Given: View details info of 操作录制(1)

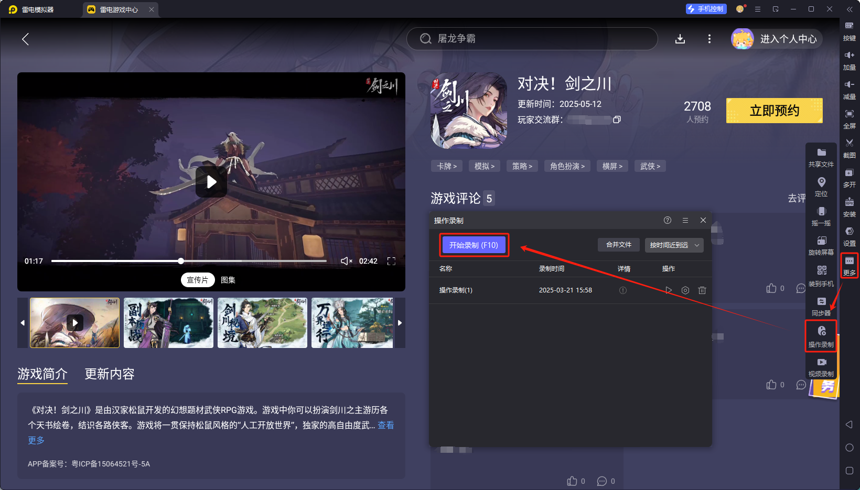Looking at the screenshot, I should (x=623, y=290).
